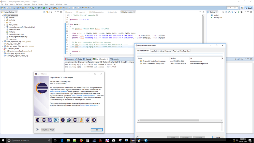Click the orange download-arrow plug-in icon in About dialog

click(x=81, y=120)
